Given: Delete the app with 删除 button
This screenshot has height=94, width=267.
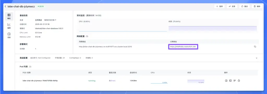Looking at the screenshot, I should click(x=257, y=6).
